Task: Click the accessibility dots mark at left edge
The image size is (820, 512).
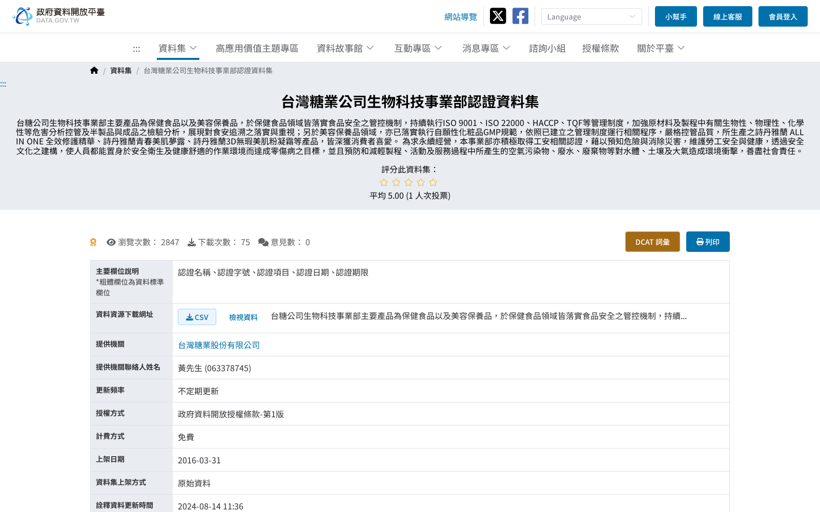Action: tap(3, 84)
